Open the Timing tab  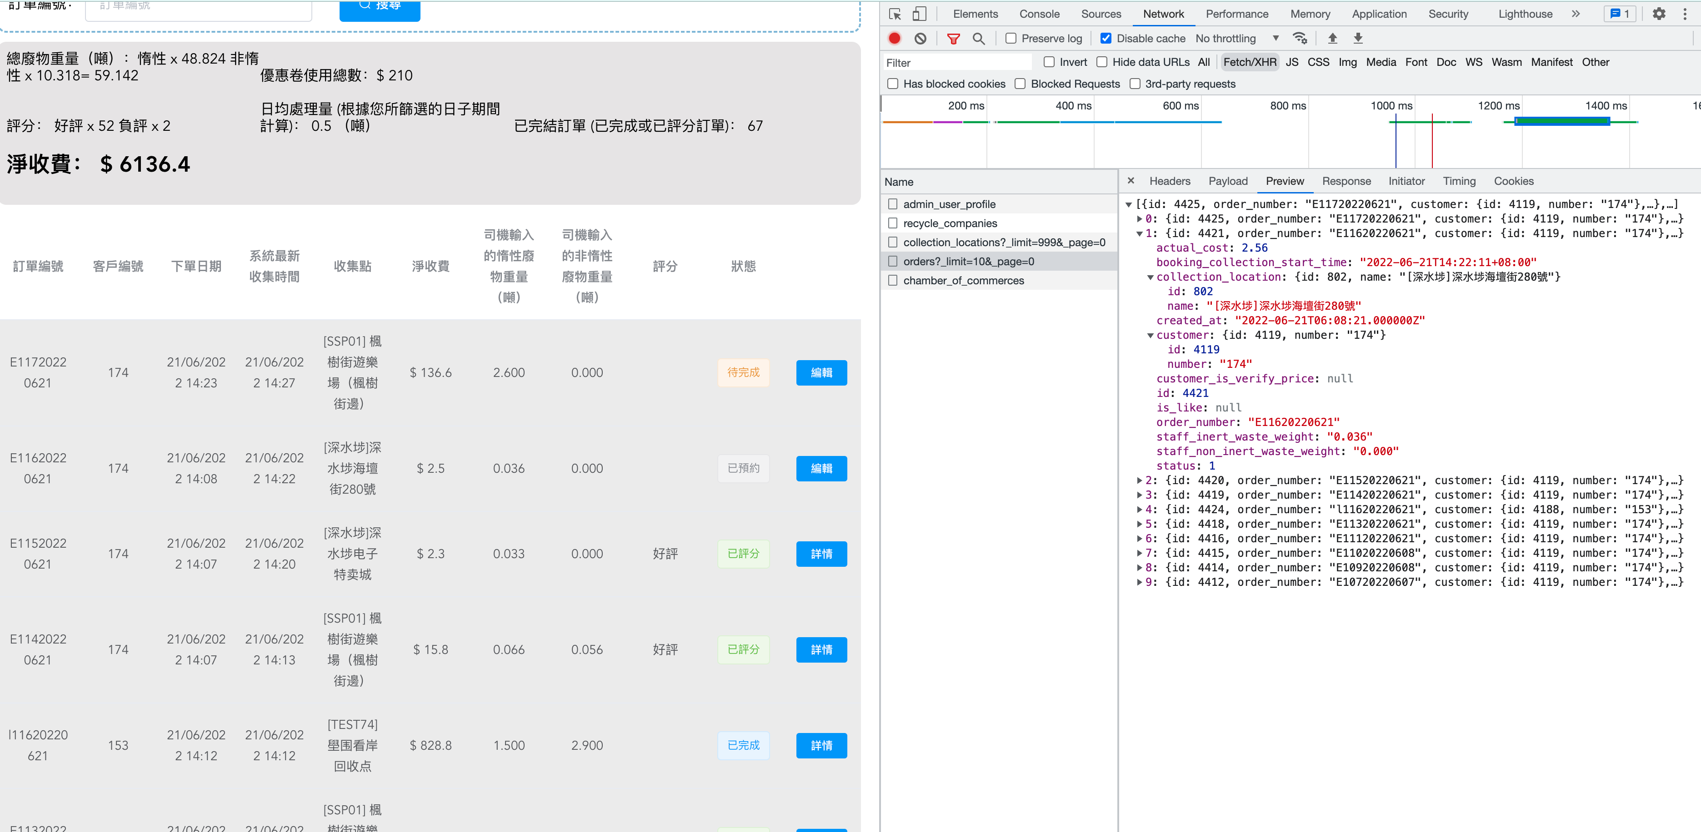[1459, 181]
